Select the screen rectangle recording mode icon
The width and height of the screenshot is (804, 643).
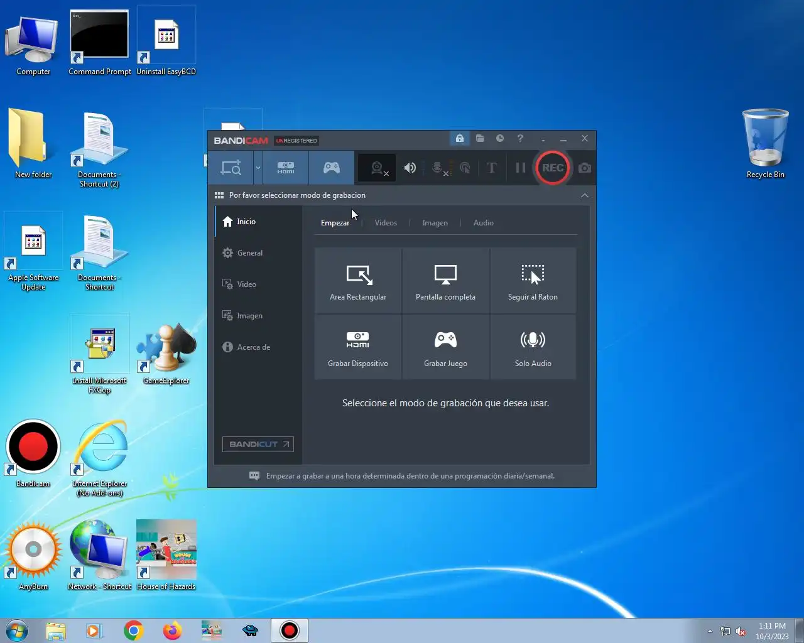[231, 168]
